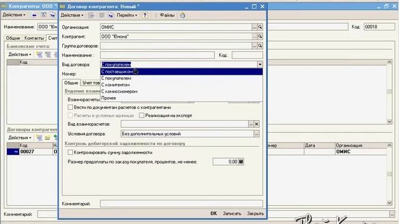This screenshot has width=399, height=224.
Task: Open the help question mark icon
Action: coord(145,15)
